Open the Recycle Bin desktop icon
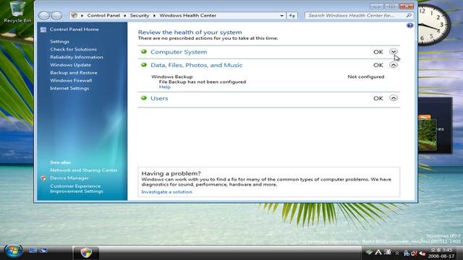463x260 pixels. click(x=17, y=12)
